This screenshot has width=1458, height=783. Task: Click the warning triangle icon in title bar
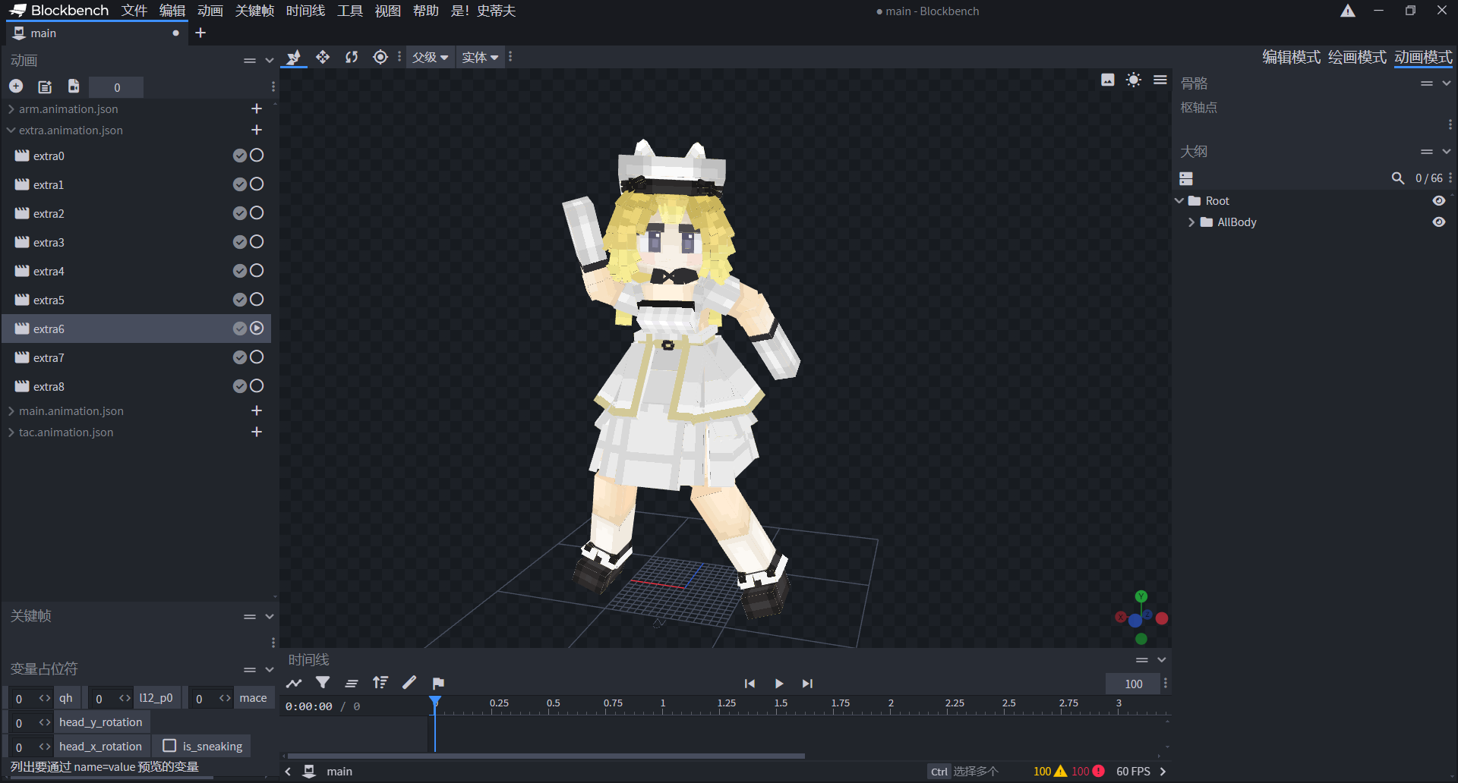coord(1348,11)
